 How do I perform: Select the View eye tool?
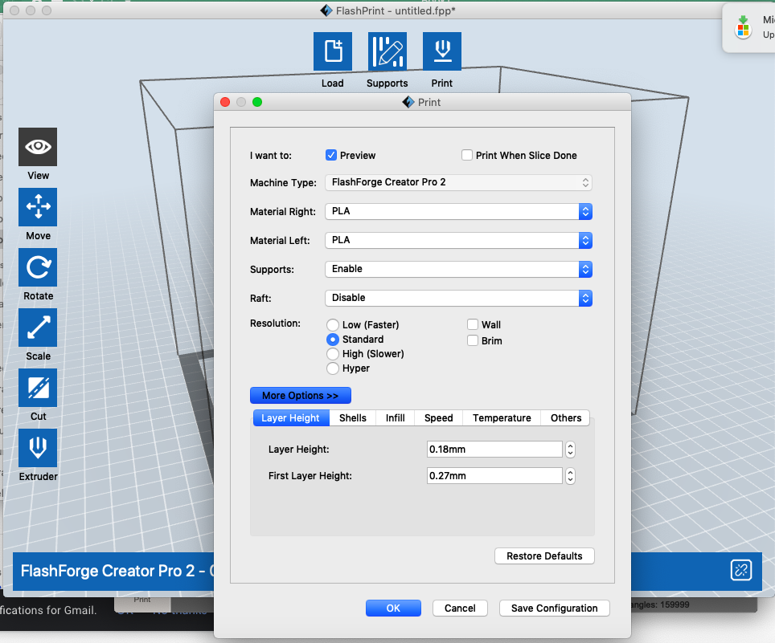point(38,147)
